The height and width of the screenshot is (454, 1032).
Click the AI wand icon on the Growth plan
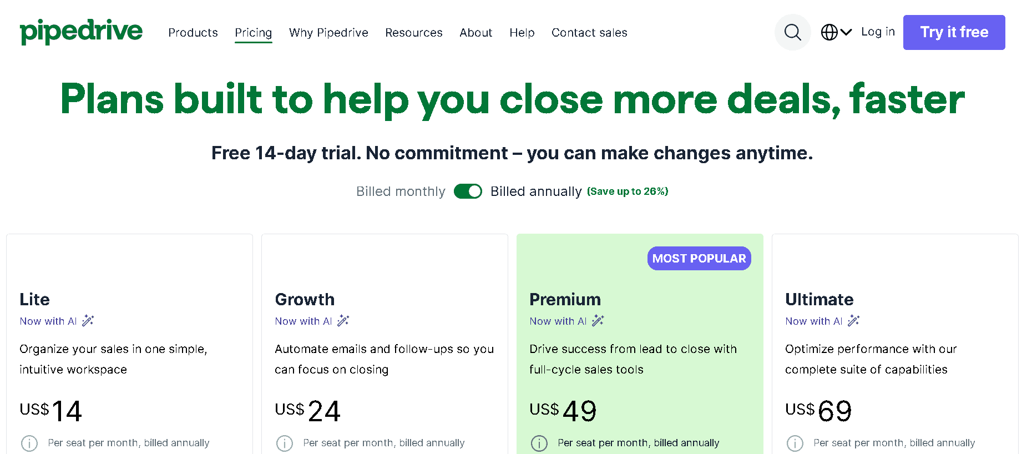coord(343,320)
